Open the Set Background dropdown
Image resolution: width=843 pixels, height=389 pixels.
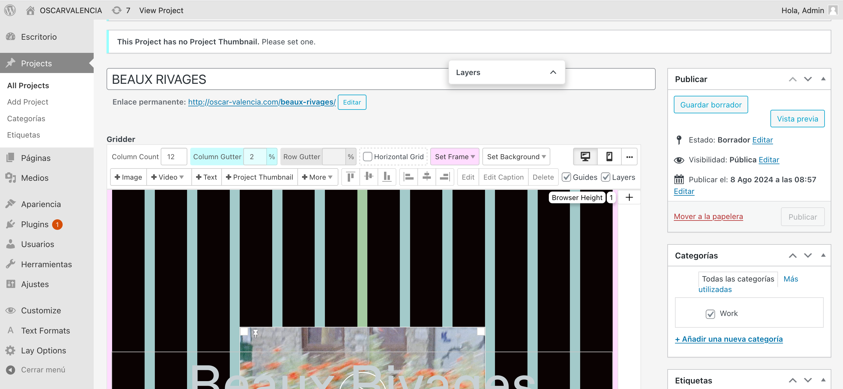coord(516,157)
